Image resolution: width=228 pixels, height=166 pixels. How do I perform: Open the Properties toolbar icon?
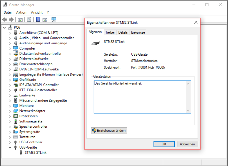29,19
